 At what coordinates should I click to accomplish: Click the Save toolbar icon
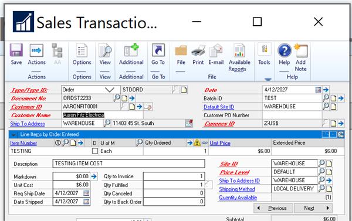tap(16, 54)
